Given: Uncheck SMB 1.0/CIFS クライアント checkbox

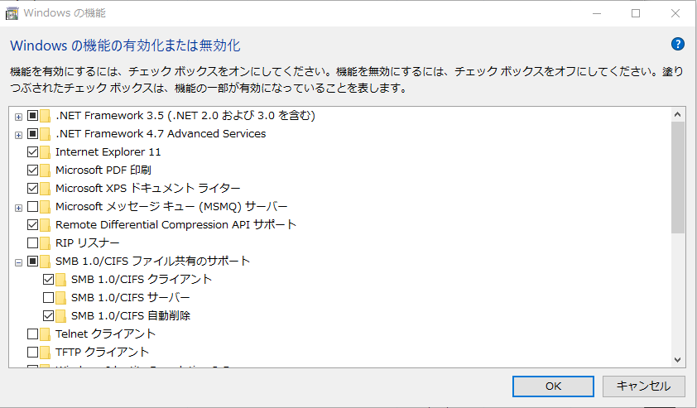Looking at the screenshot, I should (x=49, y=280).
